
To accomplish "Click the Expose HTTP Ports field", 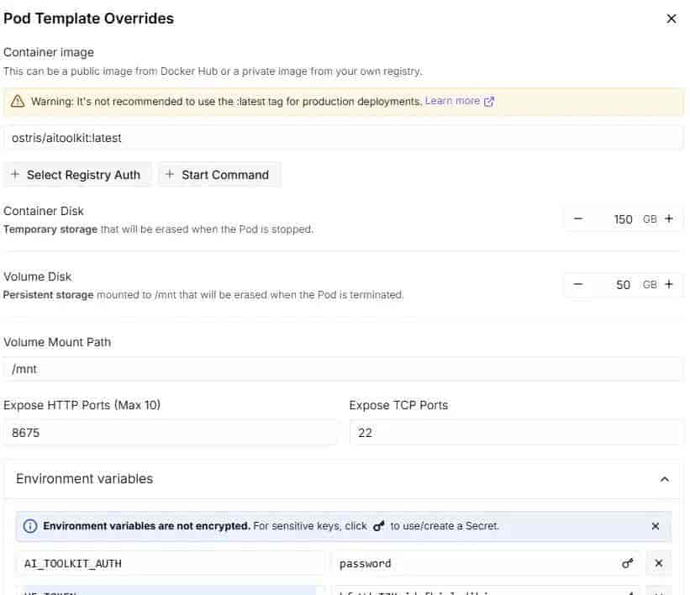I will coord(171,433).
